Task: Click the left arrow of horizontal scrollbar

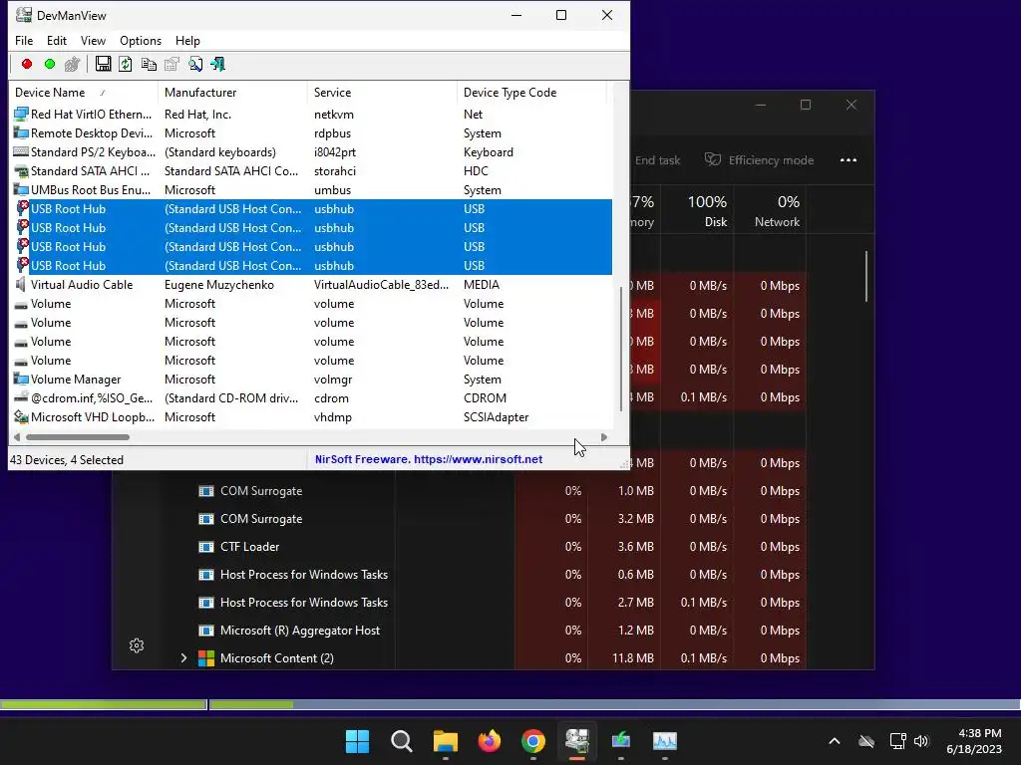Action: coord(17,437)
